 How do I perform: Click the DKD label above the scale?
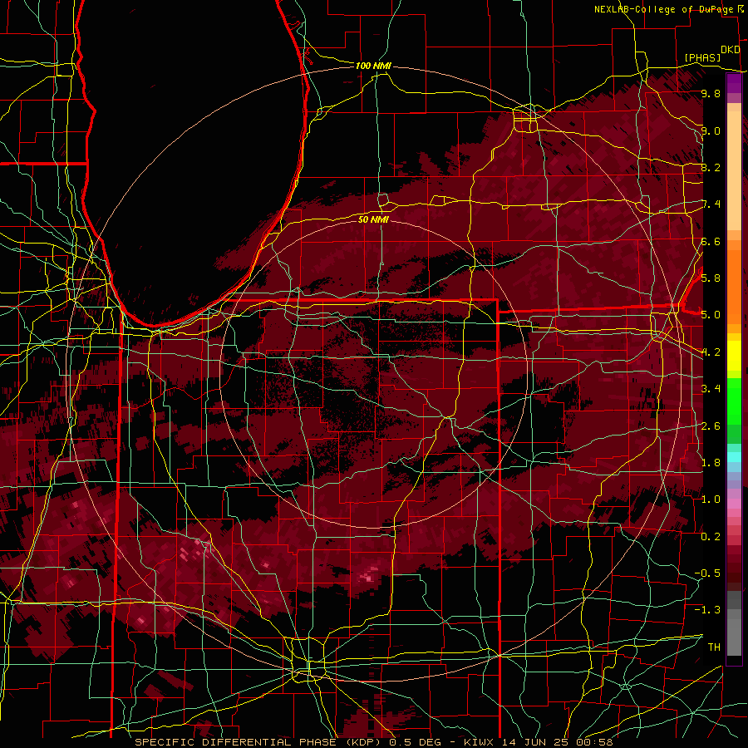pos(730,50)
